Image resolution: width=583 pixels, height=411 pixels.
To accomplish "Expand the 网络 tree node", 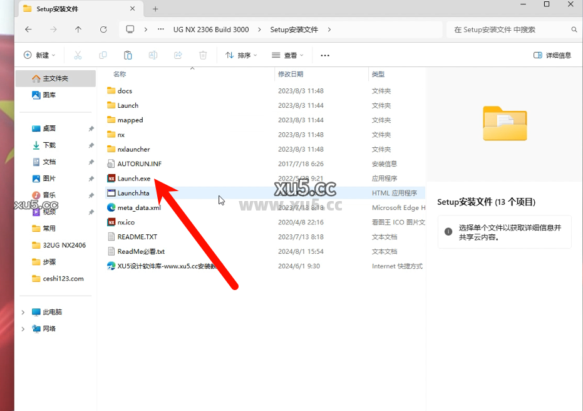I will [x=23, y=328].
